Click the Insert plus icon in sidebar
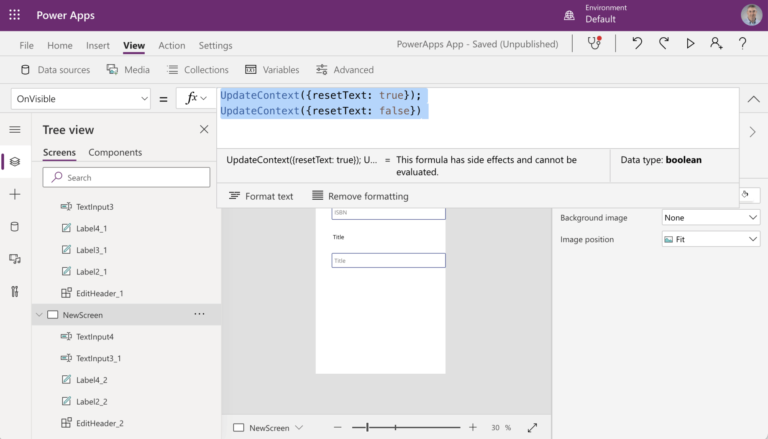768x439 pixels. [x=15, y=194]
